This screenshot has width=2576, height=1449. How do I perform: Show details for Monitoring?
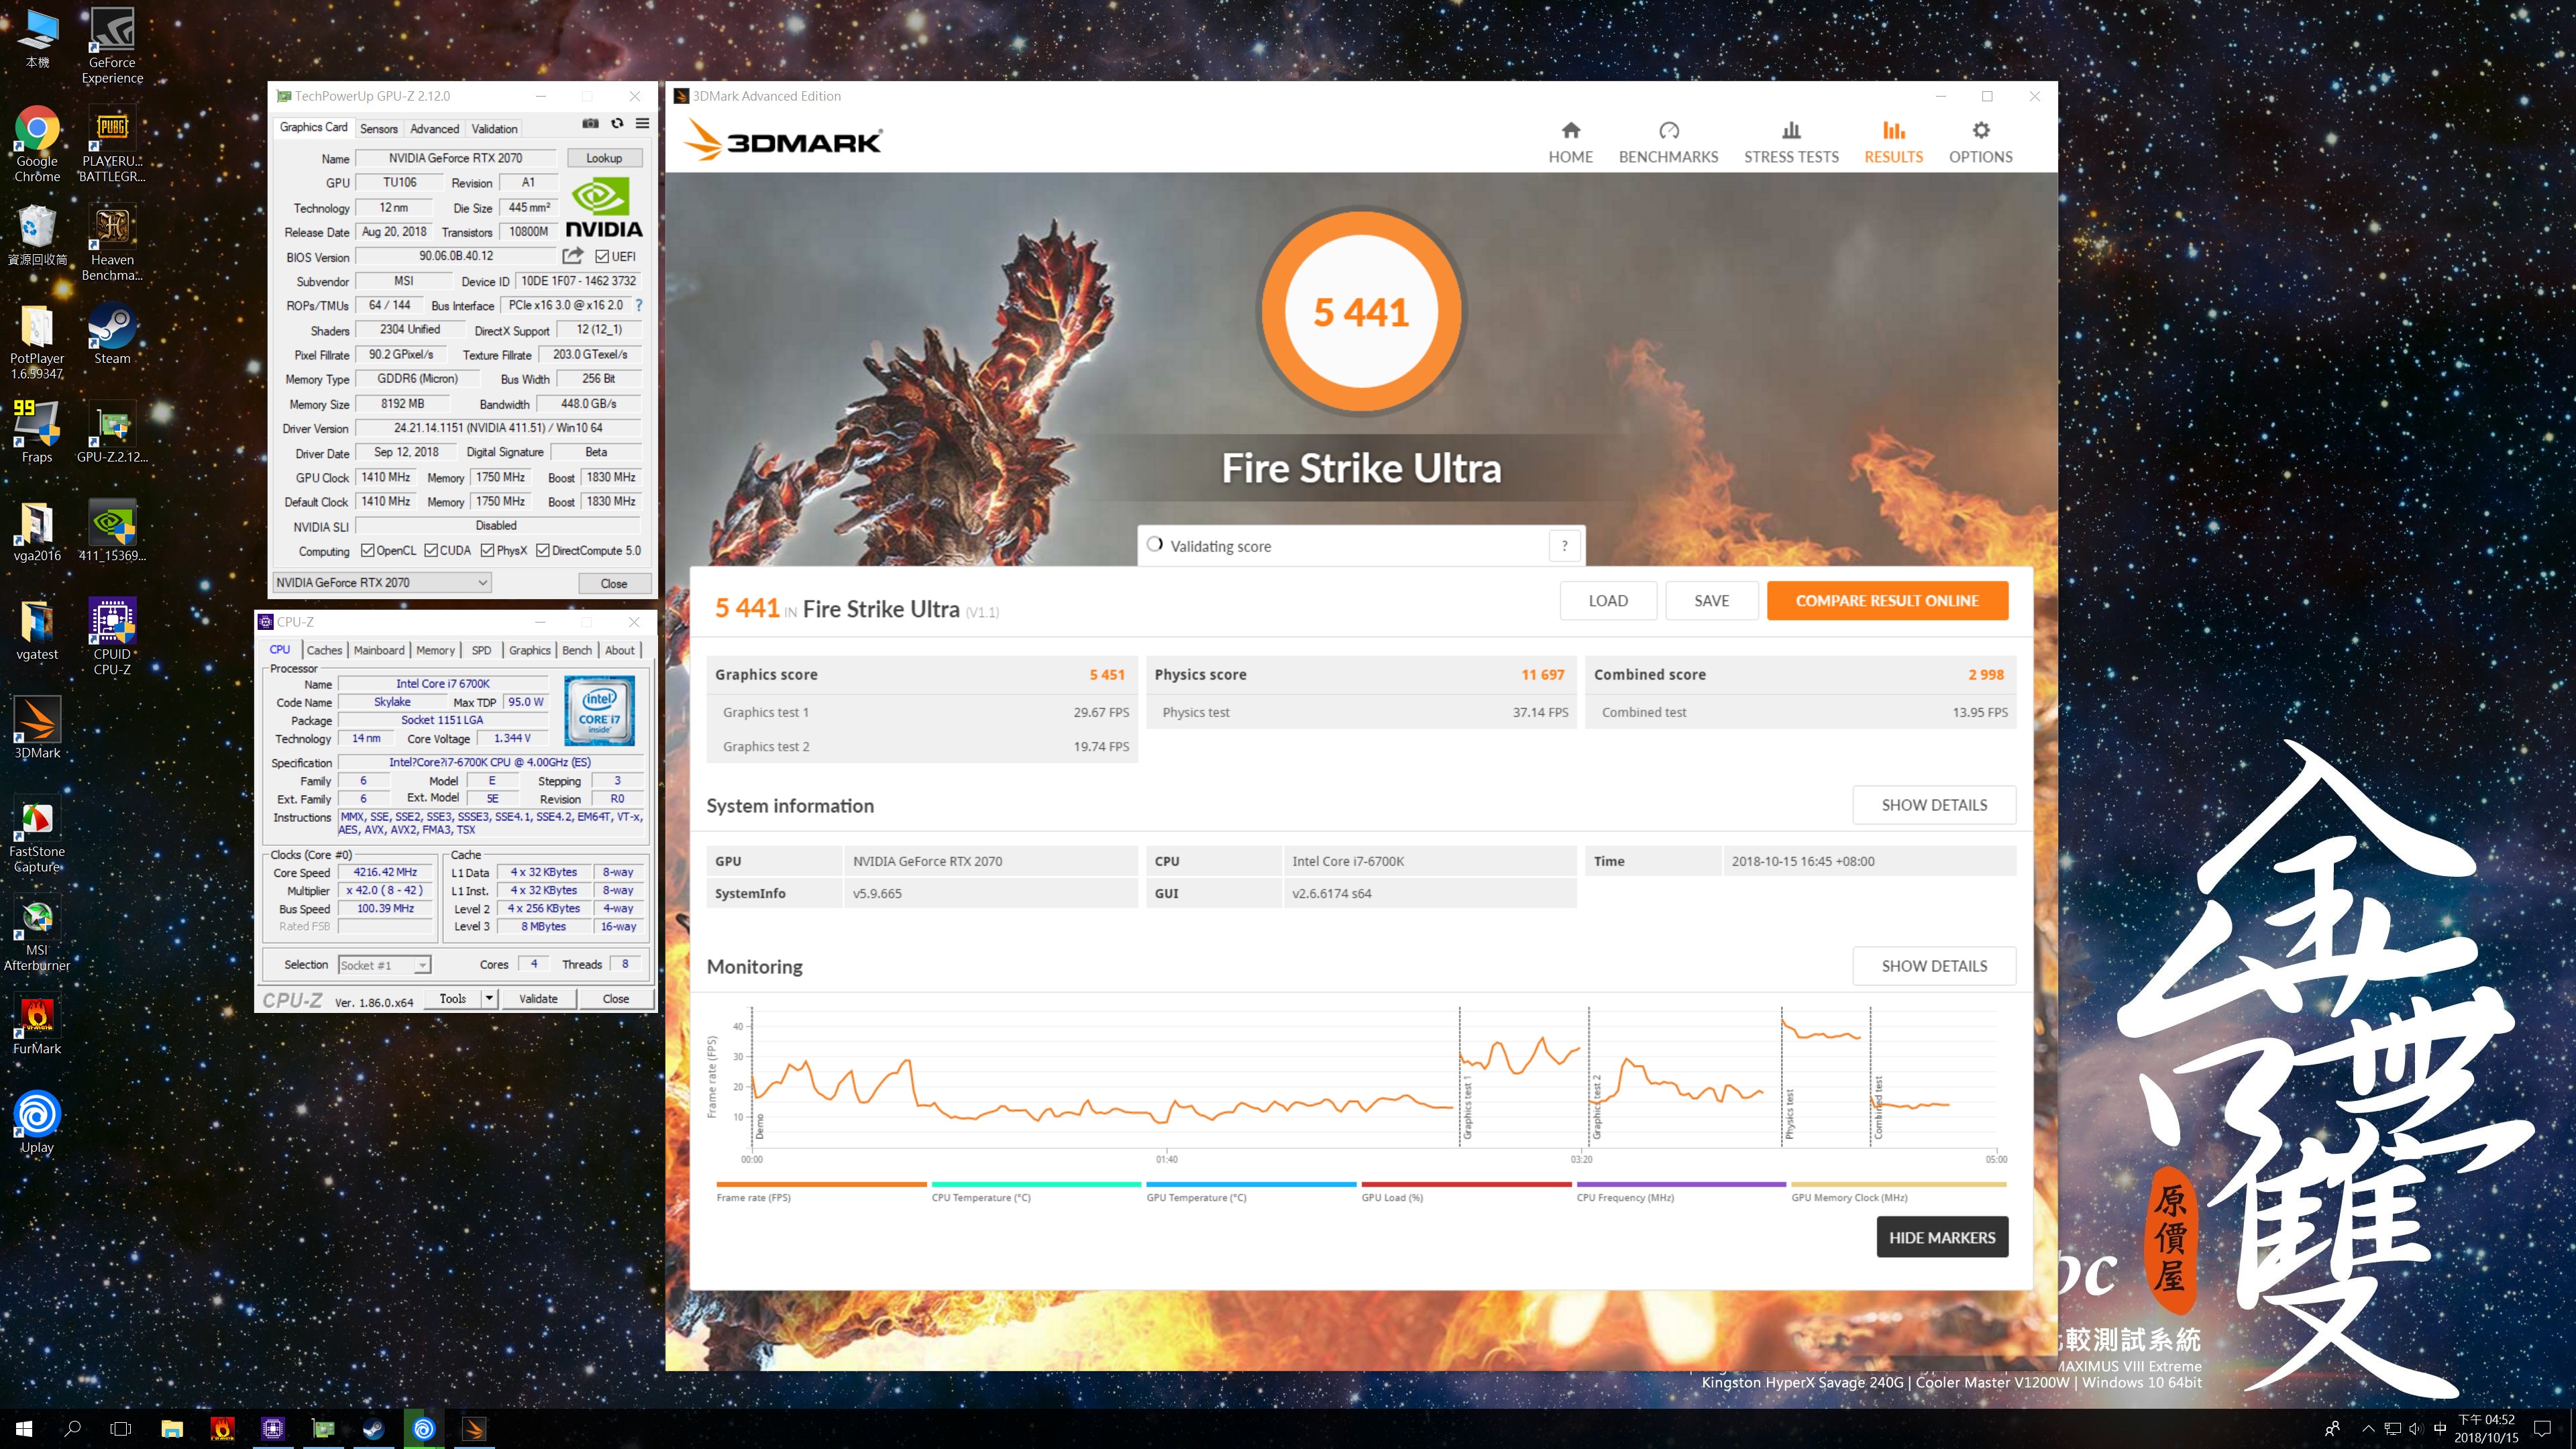point(1934,966)
